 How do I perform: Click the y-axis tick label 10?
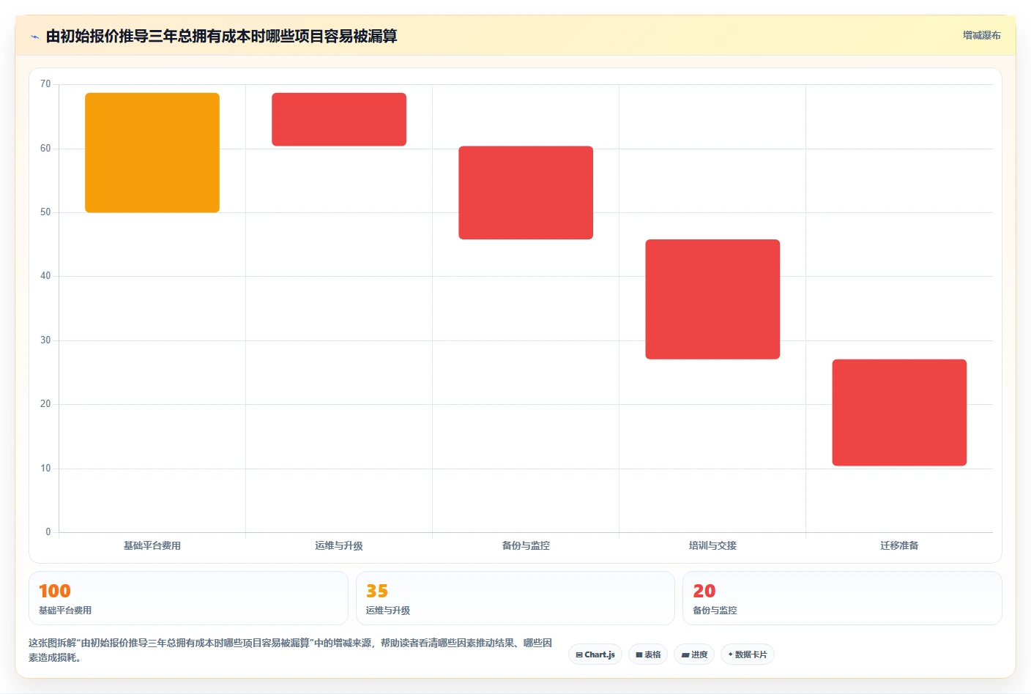coord(45,469)
